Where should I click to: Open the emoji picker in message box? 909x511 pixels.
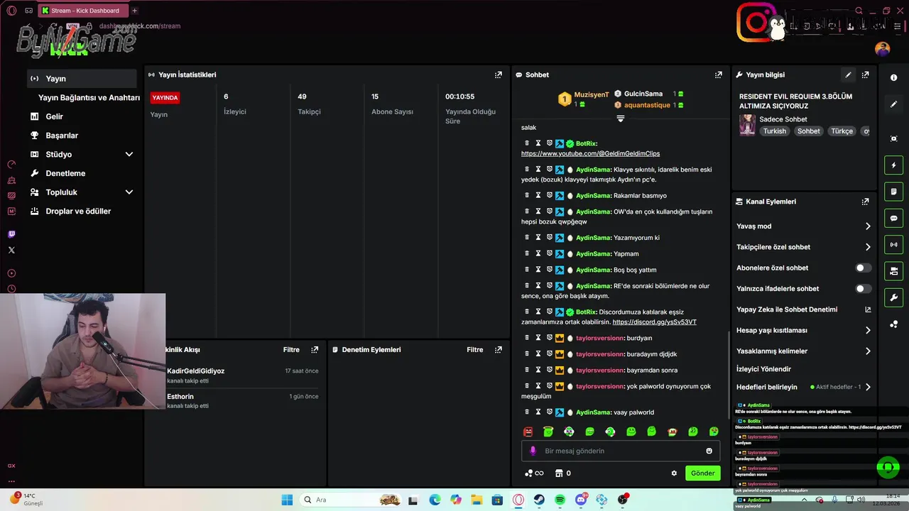(709, 451)
